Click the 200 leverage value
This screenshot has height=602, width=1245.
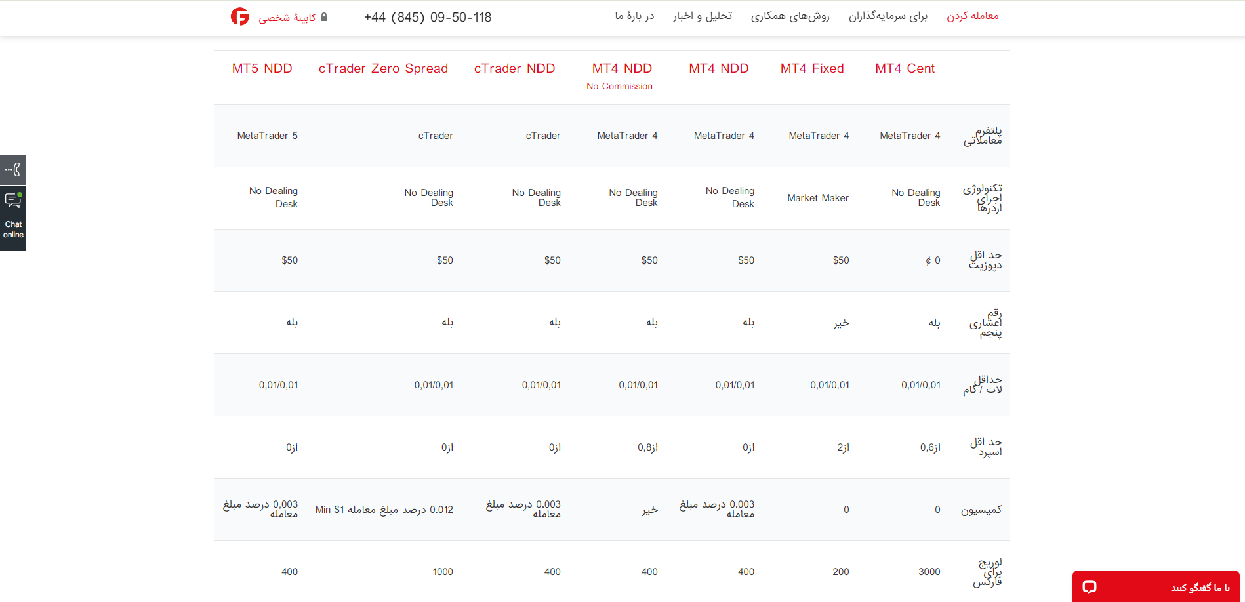(x=841, y=572)
